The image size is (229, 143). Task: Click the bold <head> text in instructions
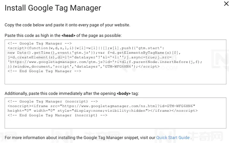click(x=68, y=36)
